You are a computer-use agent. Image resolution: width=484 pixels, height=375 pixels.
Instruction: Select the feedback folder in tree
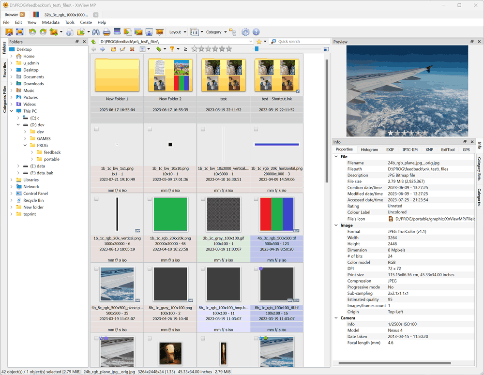pyautogui.click(x=52, y=152)
